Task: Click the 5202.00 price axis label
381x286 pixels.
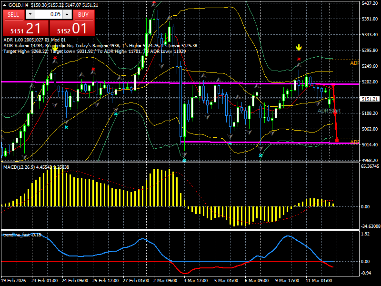Action: 370,82
